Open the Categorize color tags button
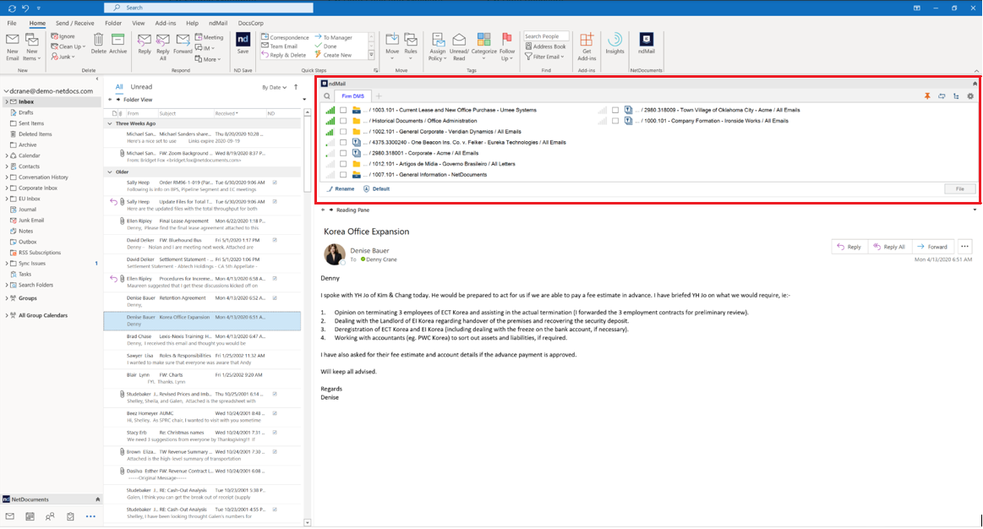The height and width of the screenshot is (529, 983). [484, 47]
